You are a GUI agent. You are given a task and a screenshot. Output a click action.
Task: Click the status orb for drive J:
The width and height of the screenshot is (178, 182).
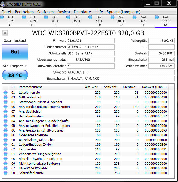135,17
